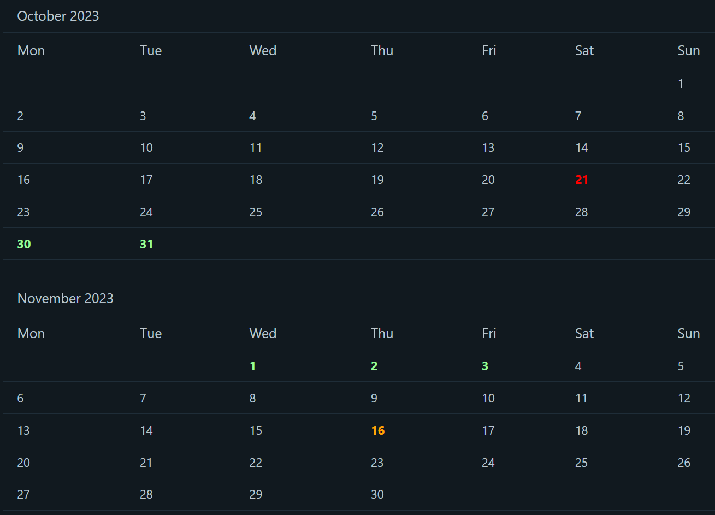Viewport: 715px width, 515px height.
Task: Select October 5 under Thu
Action: [x=374, y=116]
